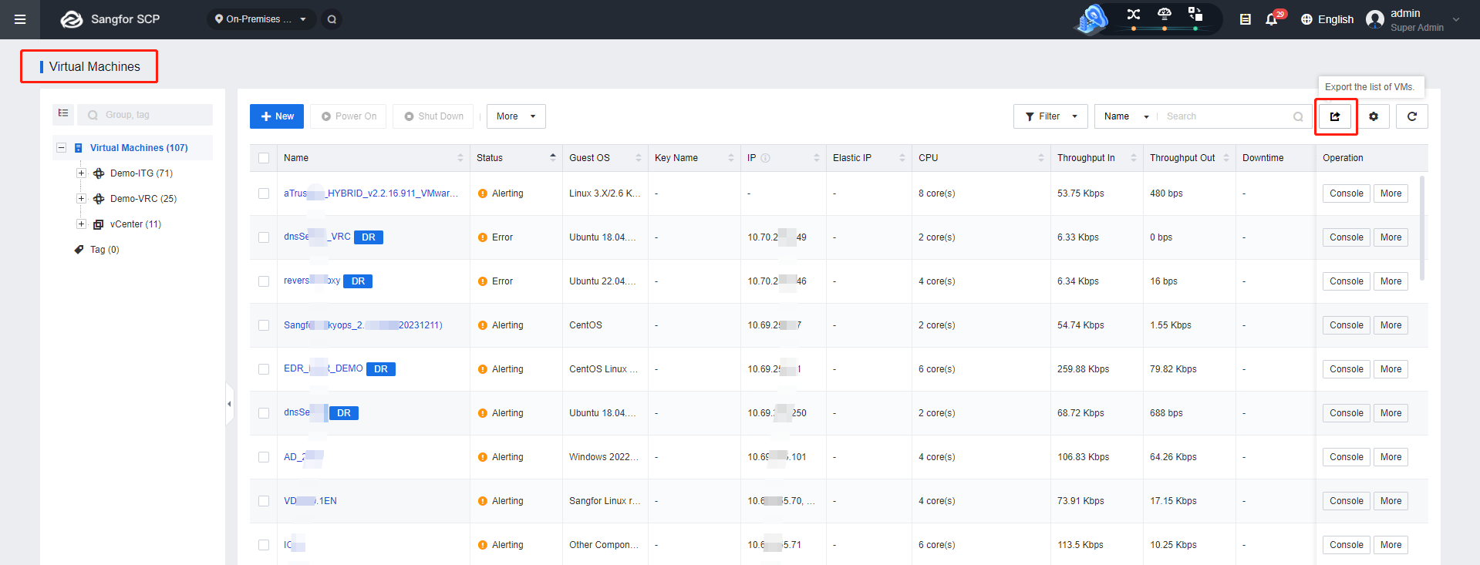
Task: Open the global search magnifier icon
Action: (x=332, y=19)
